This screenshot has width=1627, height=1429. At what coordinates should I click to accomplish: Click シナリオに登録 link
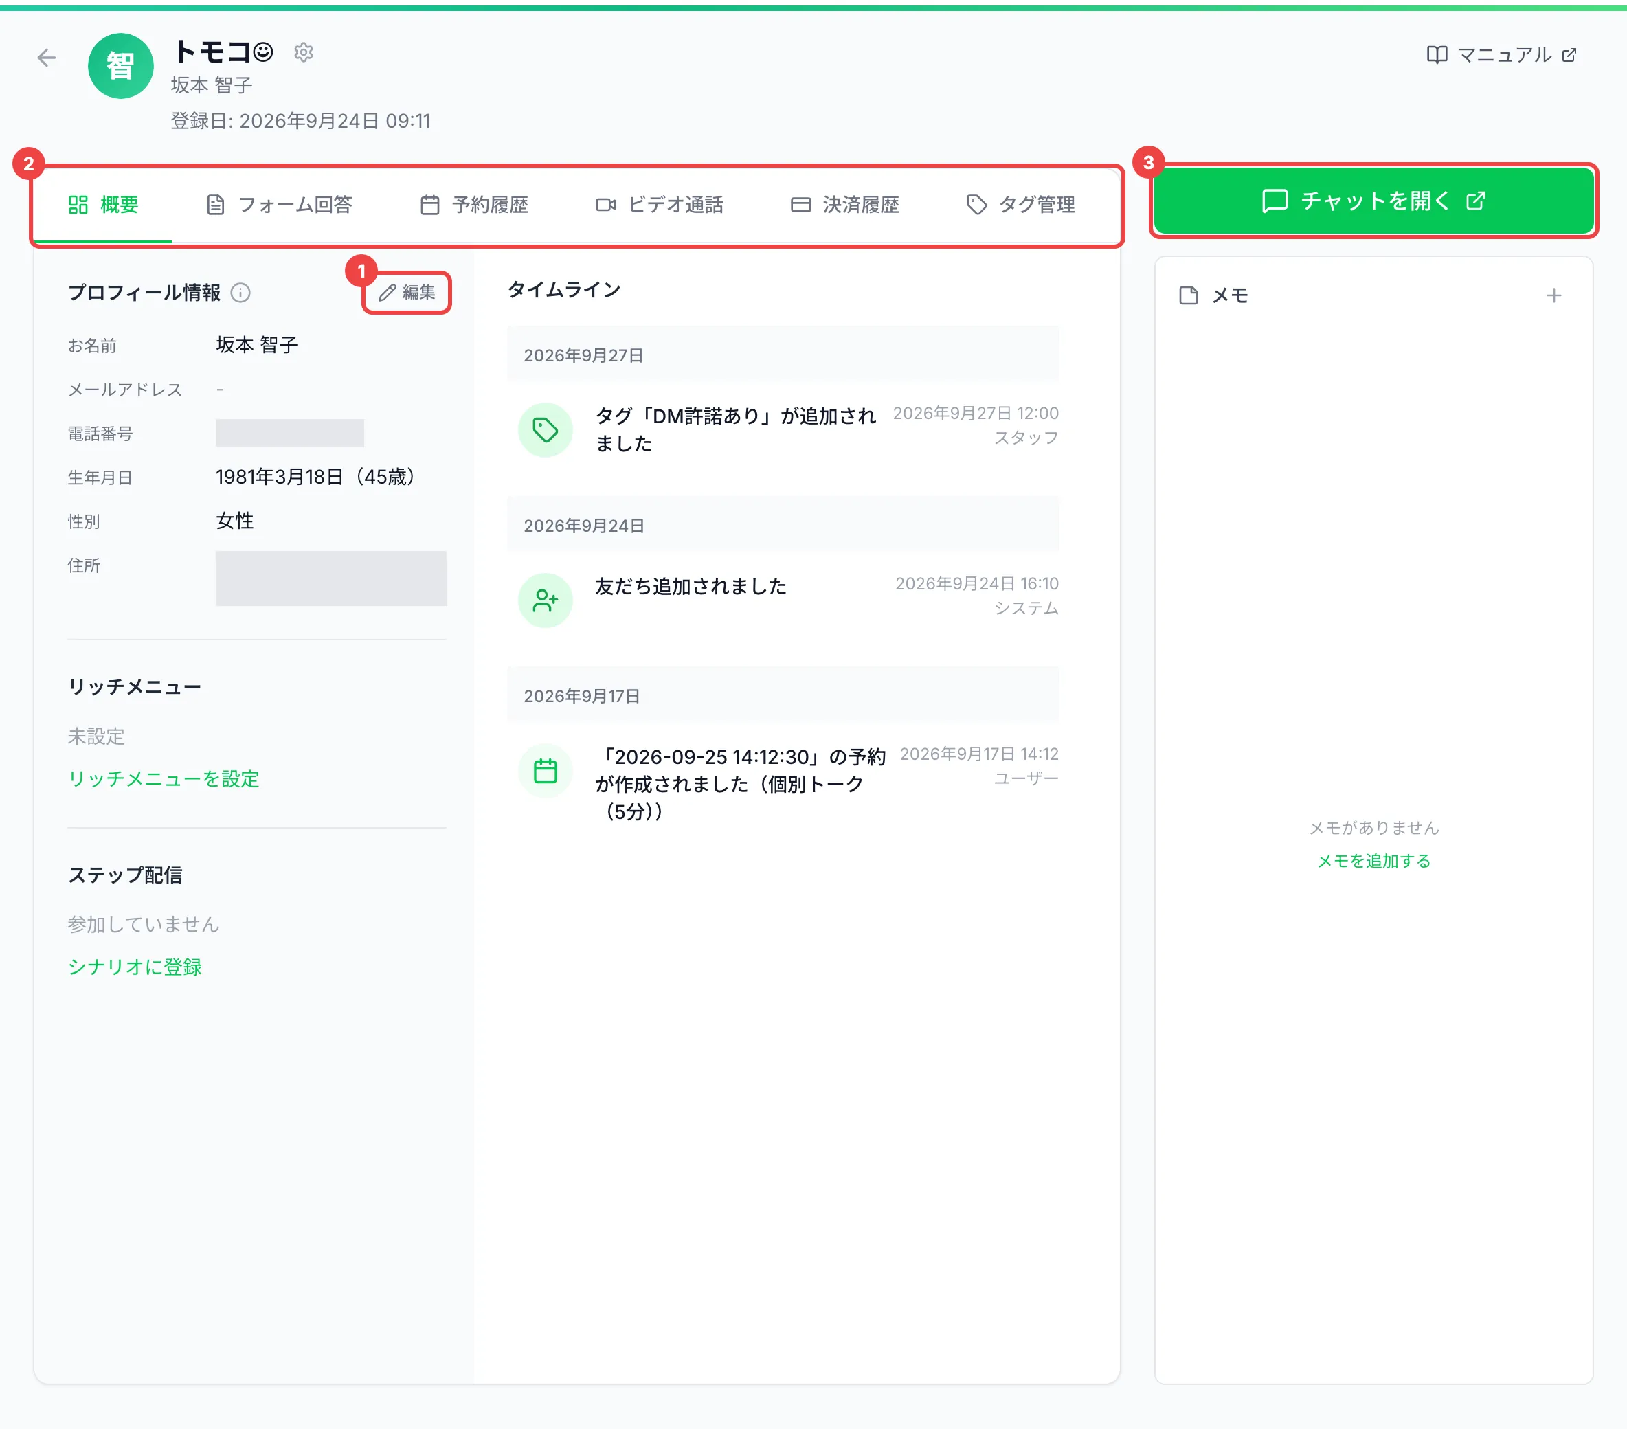pos(135,967)
